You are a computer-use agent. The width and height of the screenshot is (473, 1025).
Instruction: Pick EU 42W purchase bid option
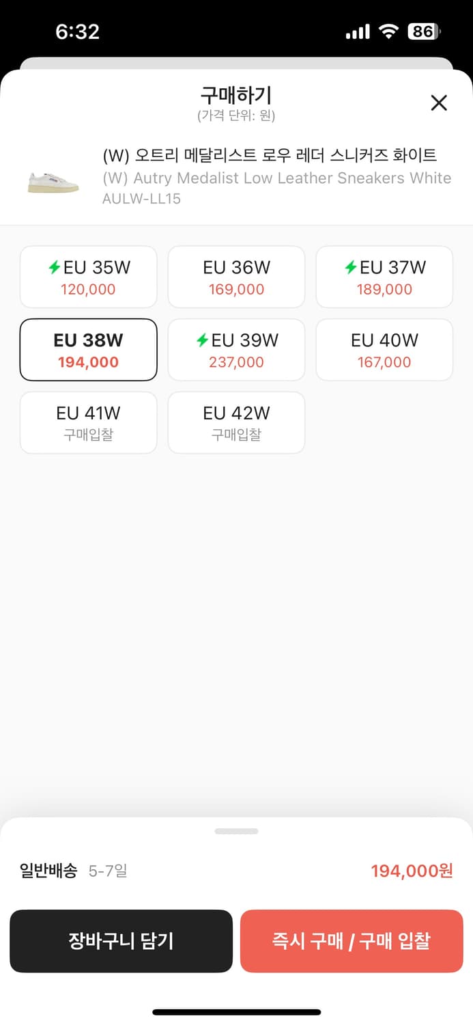(236, 422)
